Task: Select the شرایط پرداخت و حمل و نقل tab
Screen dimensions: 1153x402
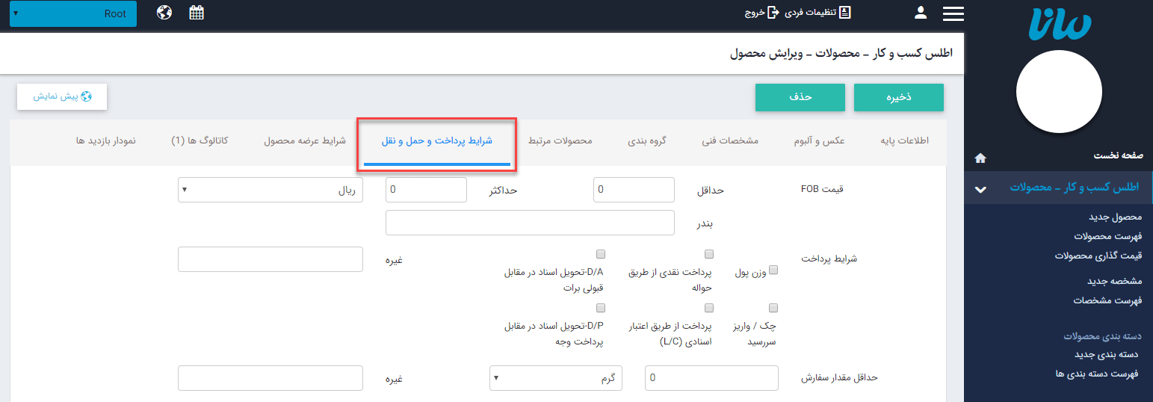Action: pyautogui.click(x=437, y=141)
